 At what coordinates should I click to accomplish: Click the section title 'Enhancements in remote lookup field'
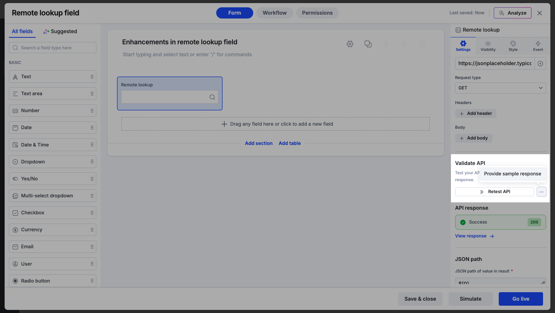(x=180, y=42)
